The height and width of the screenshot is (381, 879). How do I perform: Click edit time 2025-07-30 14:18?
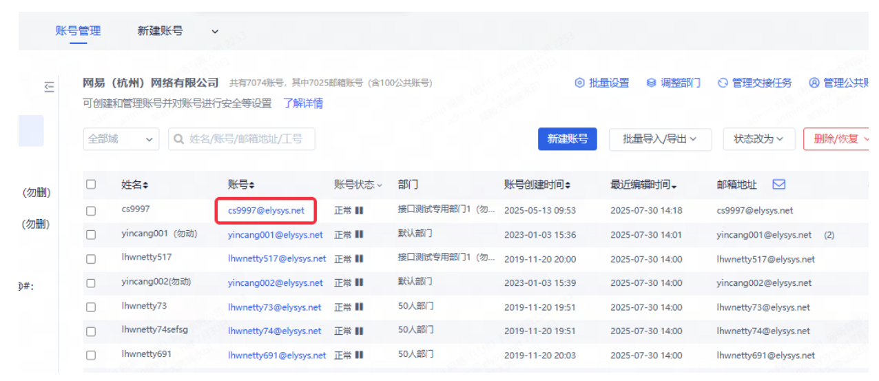[646, 210]
